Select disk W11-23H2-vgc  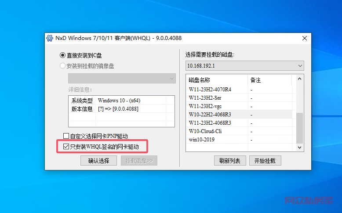click(240, 106)
